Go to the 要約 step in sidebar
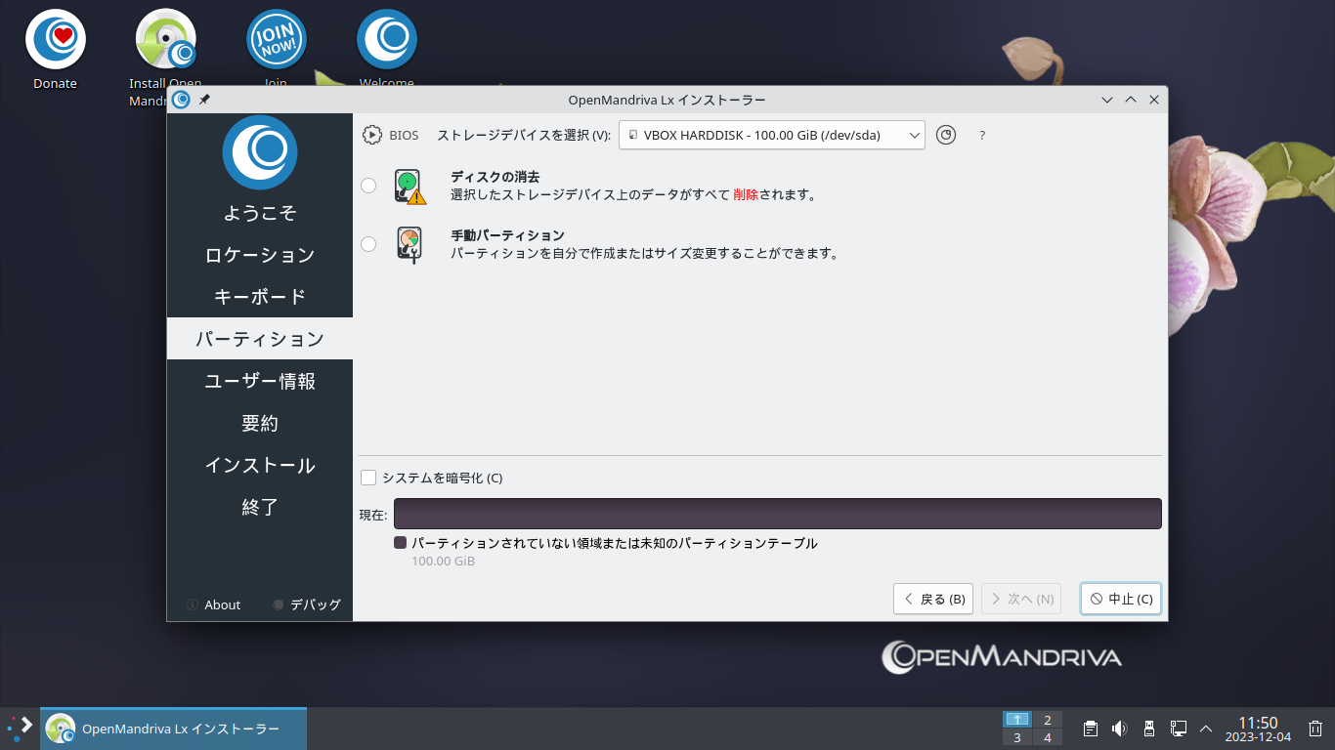Screen dimensions: 1335x750 (260, 423)
